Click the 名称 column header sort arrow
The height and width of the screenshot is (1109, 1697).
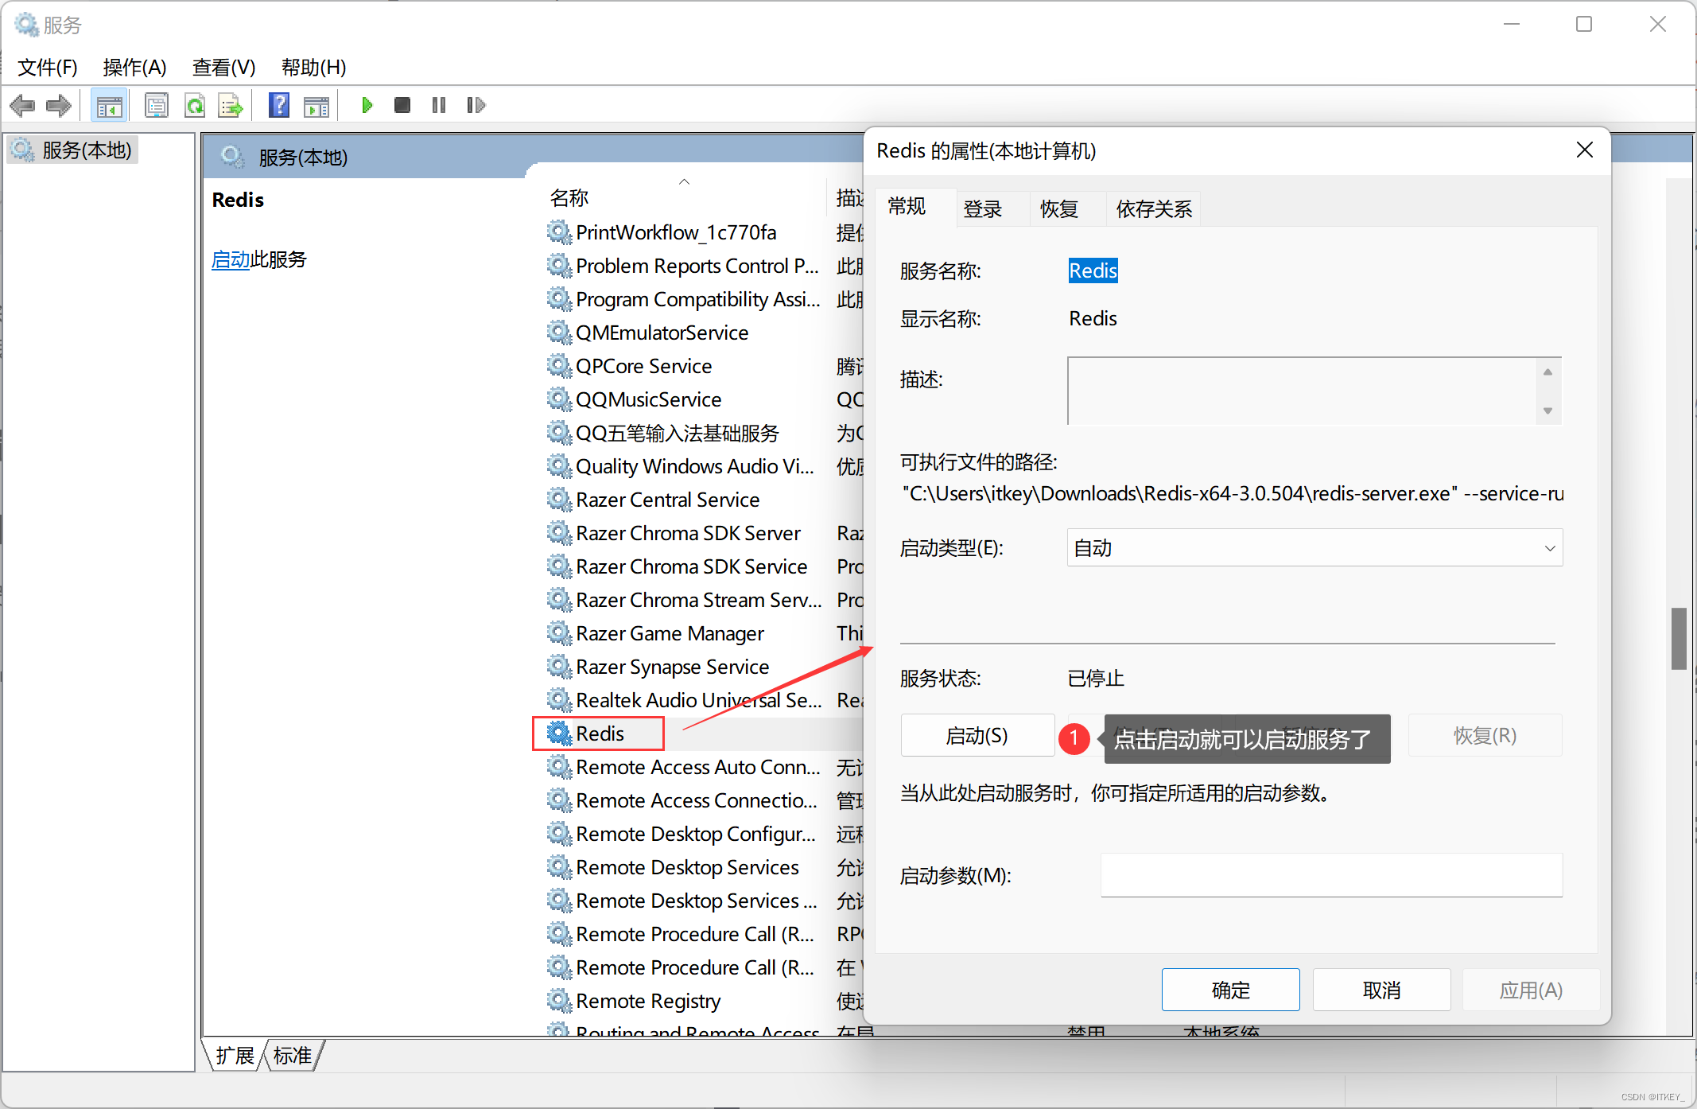click(x=684, y=182)
